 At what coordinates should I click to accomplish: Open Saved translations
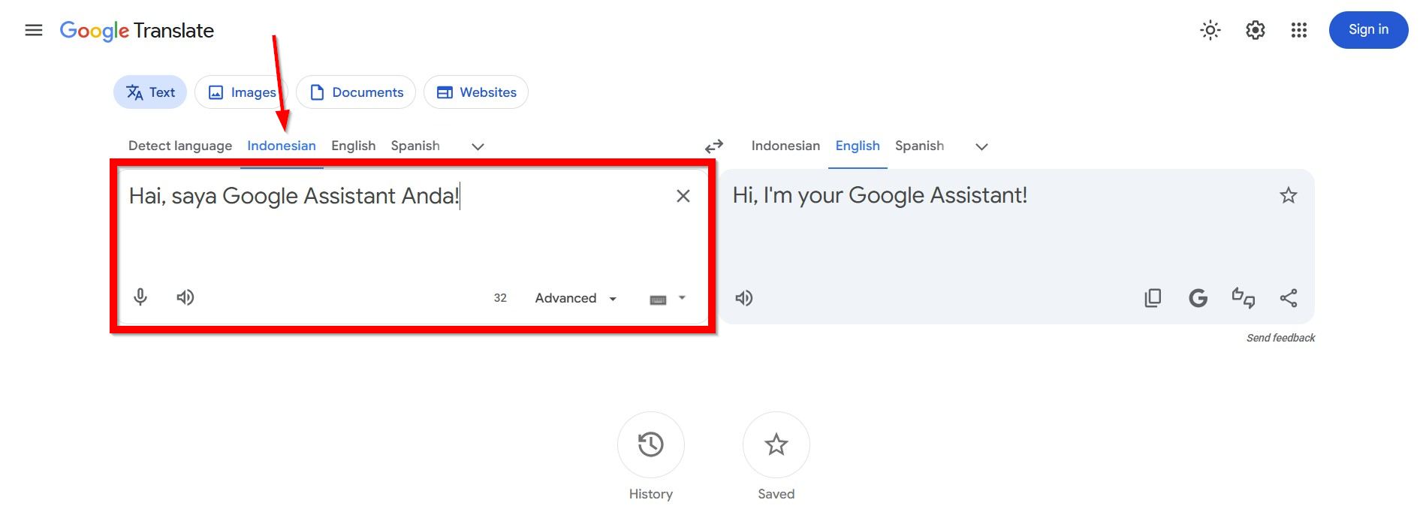776,444
